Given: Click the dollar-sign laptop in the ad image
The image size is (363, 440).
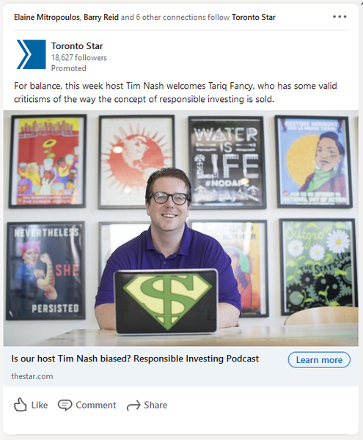Looking at the screenshot, I should click(x=166, y=301).
